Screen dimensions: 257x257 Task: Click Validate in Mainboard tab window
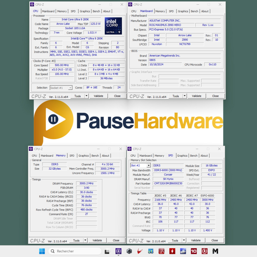point(197,96)
